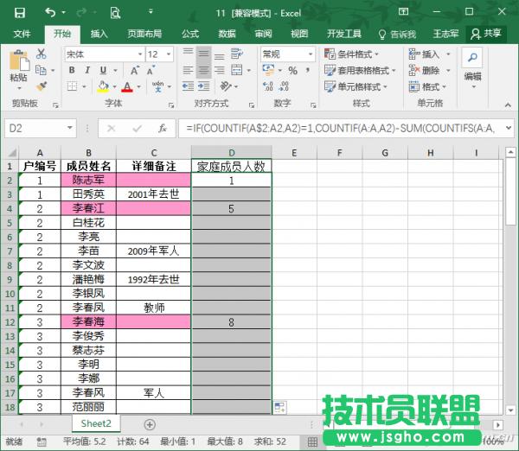Toggle bold formatting

pos(70,71)
